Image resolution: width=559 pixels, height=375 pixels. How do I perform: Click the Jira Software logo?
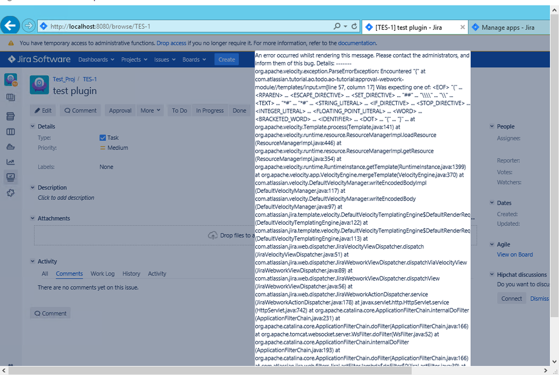tap(39, 59)
